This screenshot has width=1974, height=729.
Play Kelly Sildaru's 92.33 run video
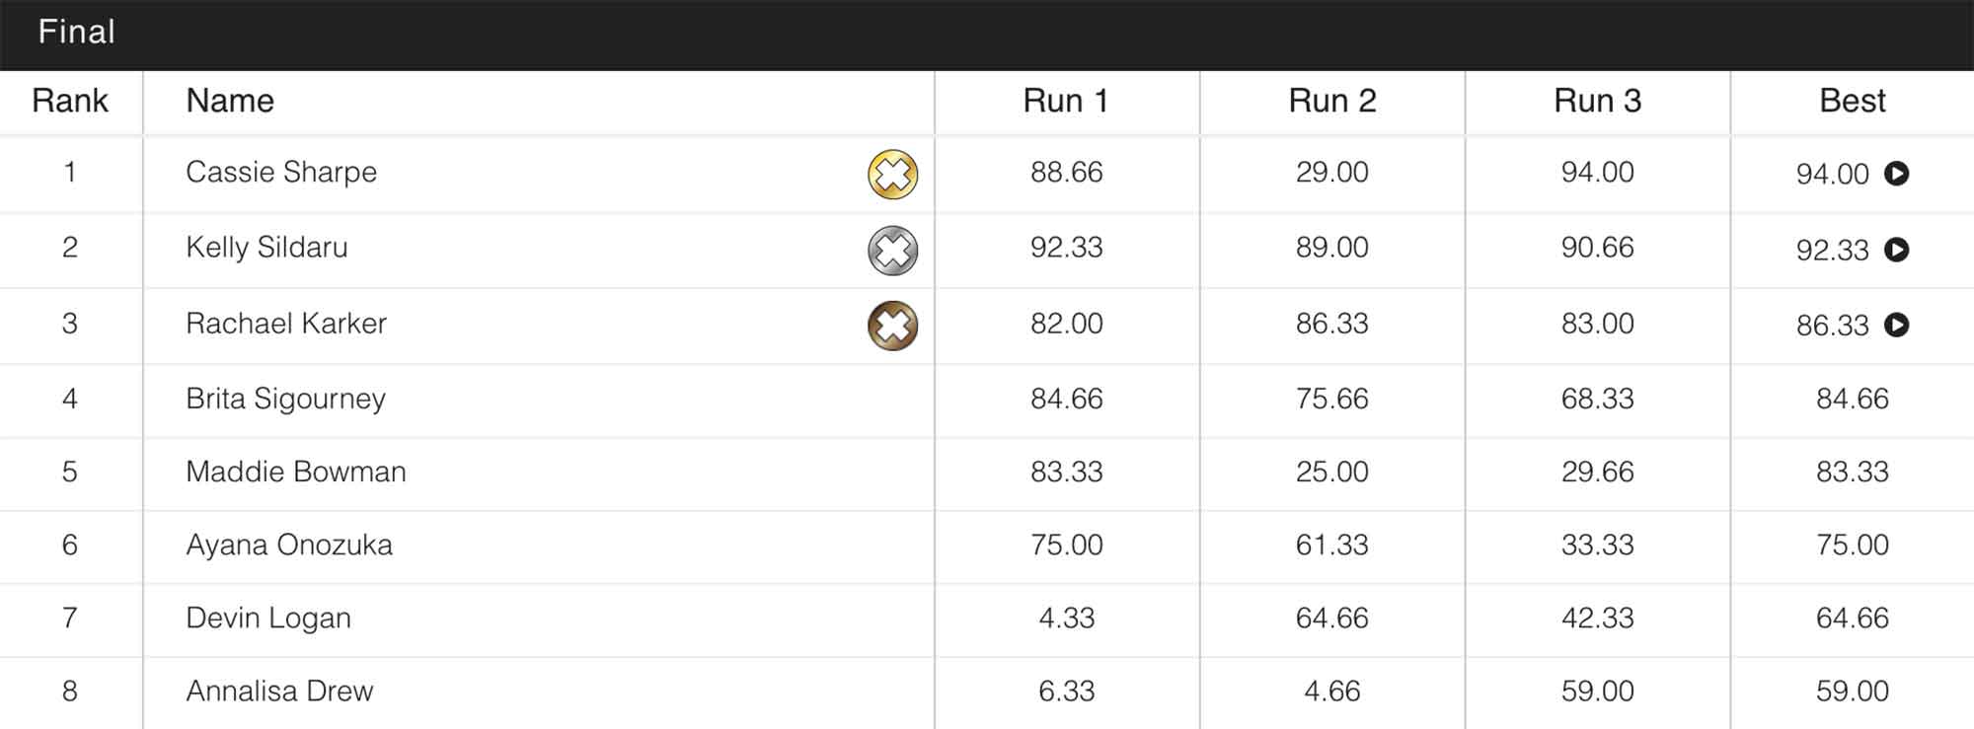pos(1896,250)
